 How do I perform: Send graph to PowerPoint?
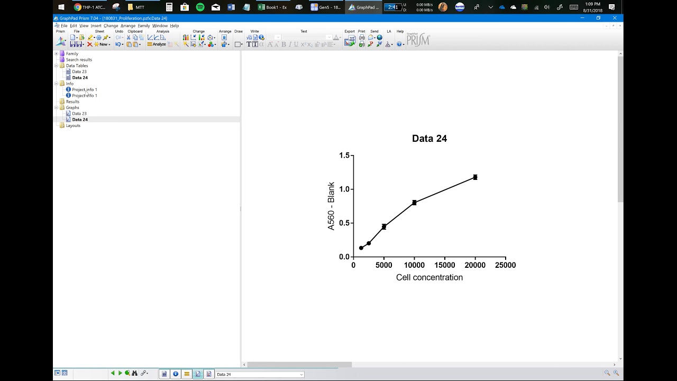(370, 44)
